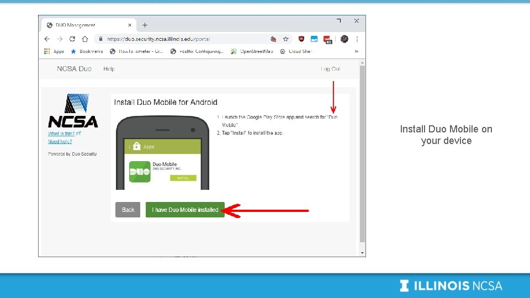Open the Bookmarks star folder
Screen dimensions: 530x298
tap(87, 51)
